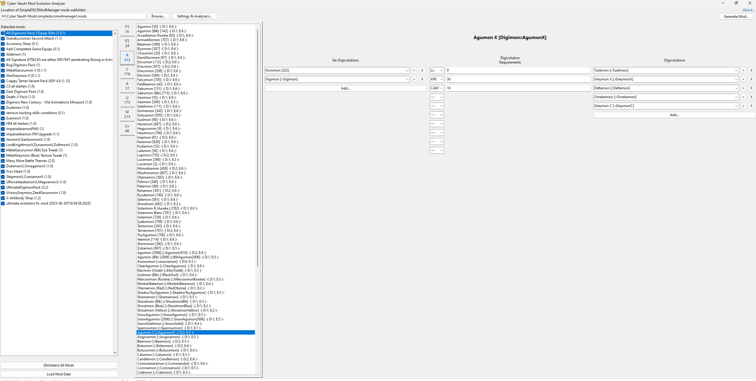
Task: Delete Greymon C digivolution with its X button
Action: 751,106
